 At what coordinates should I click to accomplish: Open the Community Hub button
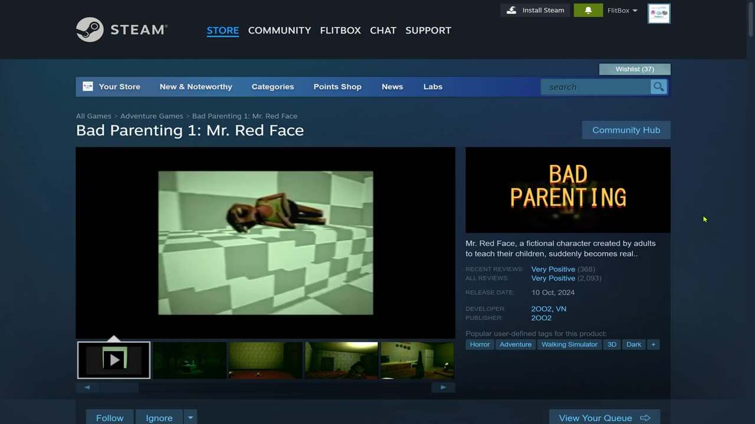click(626, 130)
